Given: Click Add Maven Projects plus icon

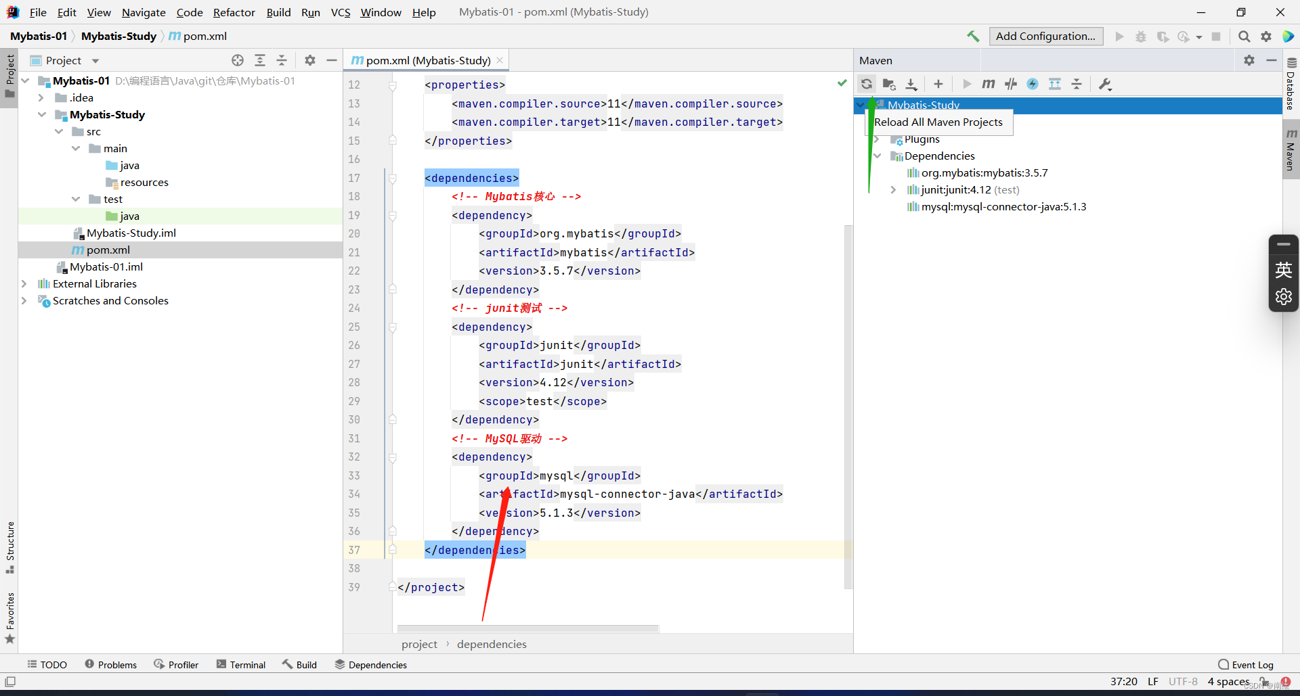Looking at the screenshot, I should click(938, 84).
